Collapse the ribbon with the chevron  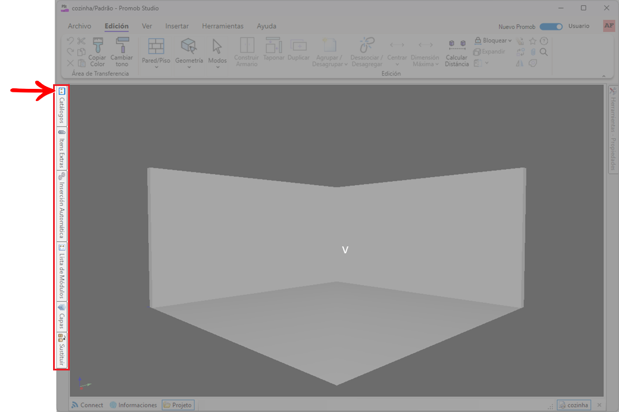click(603, 76)
